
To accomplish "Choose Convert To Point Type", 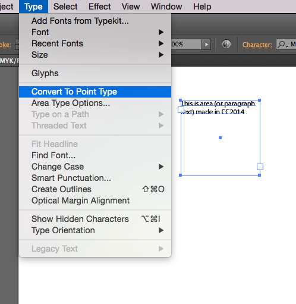I will click(95, 92).
